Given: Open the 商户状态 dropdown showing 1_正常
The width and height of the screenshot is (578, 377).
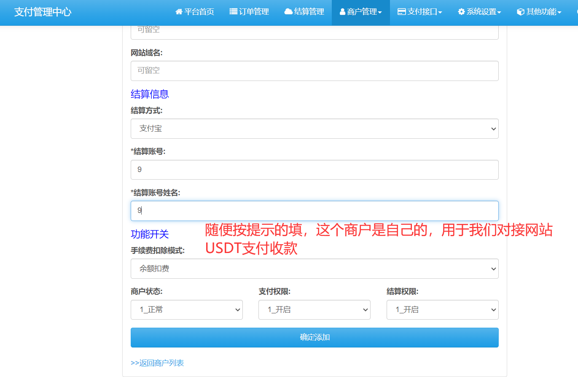Looking at the screenshot, I should [187, 310].
